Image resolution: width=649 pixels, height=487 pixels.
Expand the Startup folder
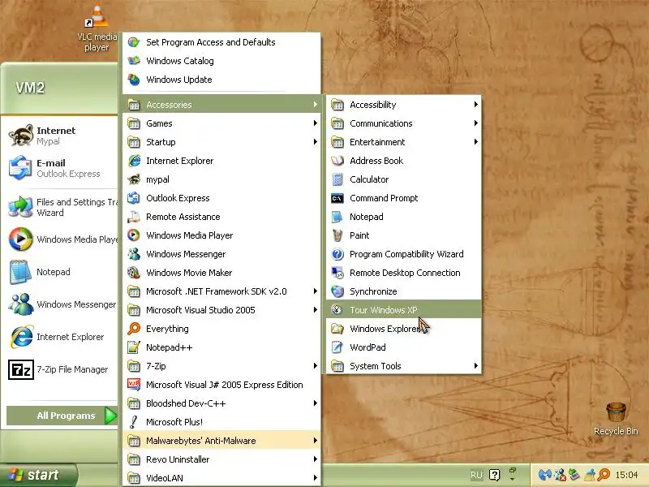[x=221, y=142]
